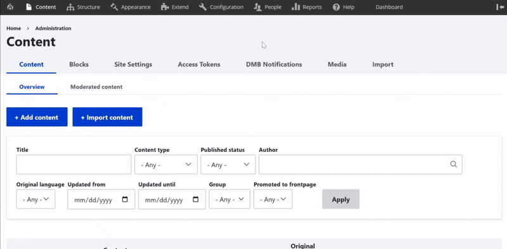This screenshot has width=507, height=249.
Task: Switch to the Site Settings tab
Action: click(x=133, y=65)
